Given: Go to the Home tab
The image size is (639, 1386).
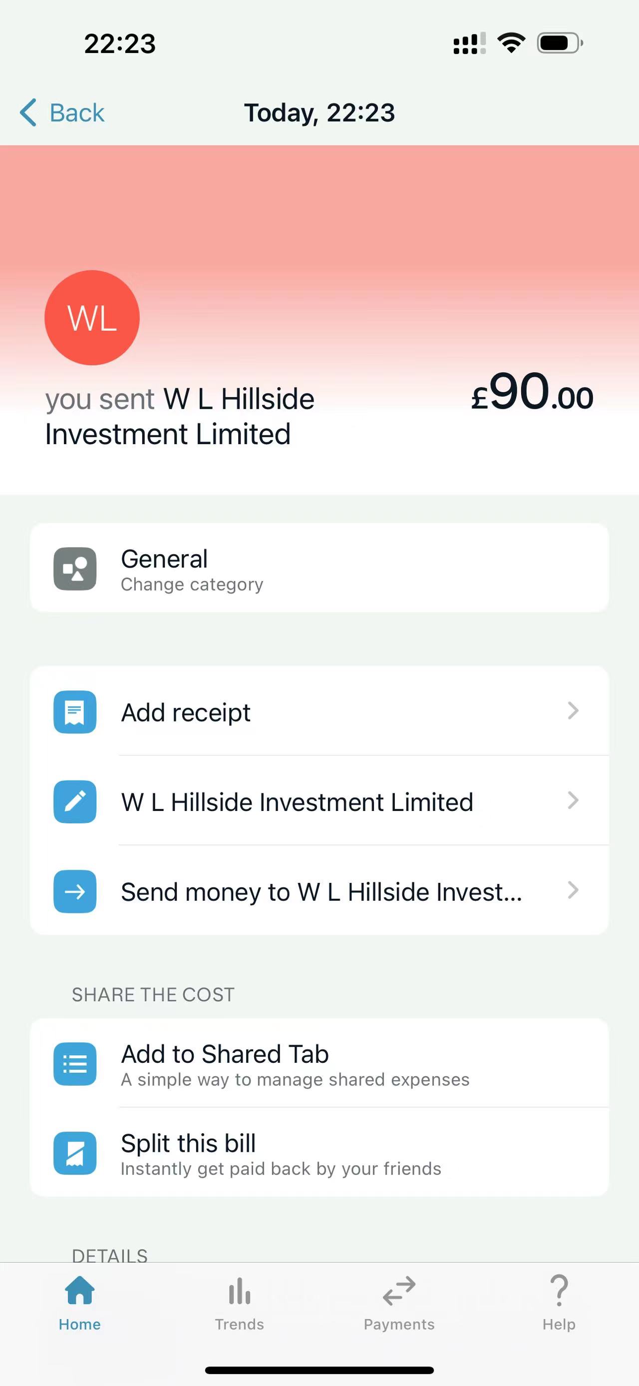Looking at the screenshot, I should coord(79,1302).
